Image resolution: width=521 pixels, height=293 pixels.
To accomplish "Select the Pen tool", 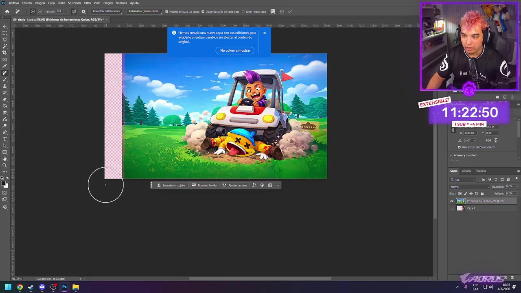I will (x=5, y=132).
